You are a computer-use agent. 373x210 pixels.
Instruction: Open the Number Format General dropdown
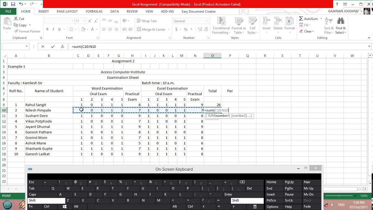(207, 21)
